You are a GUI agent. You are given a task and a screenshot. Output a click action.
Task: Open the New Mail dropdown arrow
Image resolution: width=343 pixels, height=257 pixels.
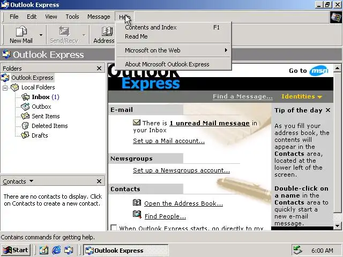point(41,35)
